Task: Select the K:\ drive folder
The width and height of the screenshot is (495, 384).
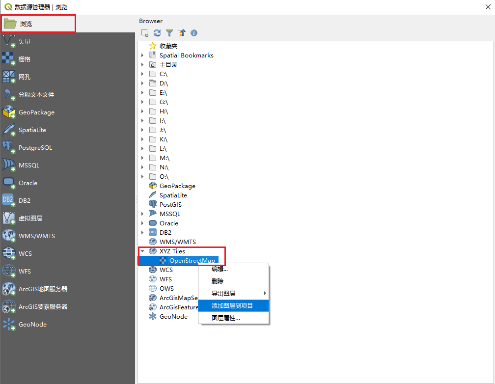Action: click(163, 139)
